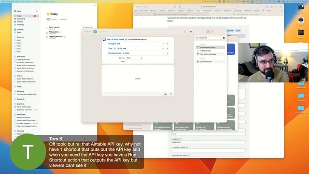Click the heading field containing 'Shortcuts' in Safari
The height and width of the screenshot is (174, 309).
(x=209, y=142)
